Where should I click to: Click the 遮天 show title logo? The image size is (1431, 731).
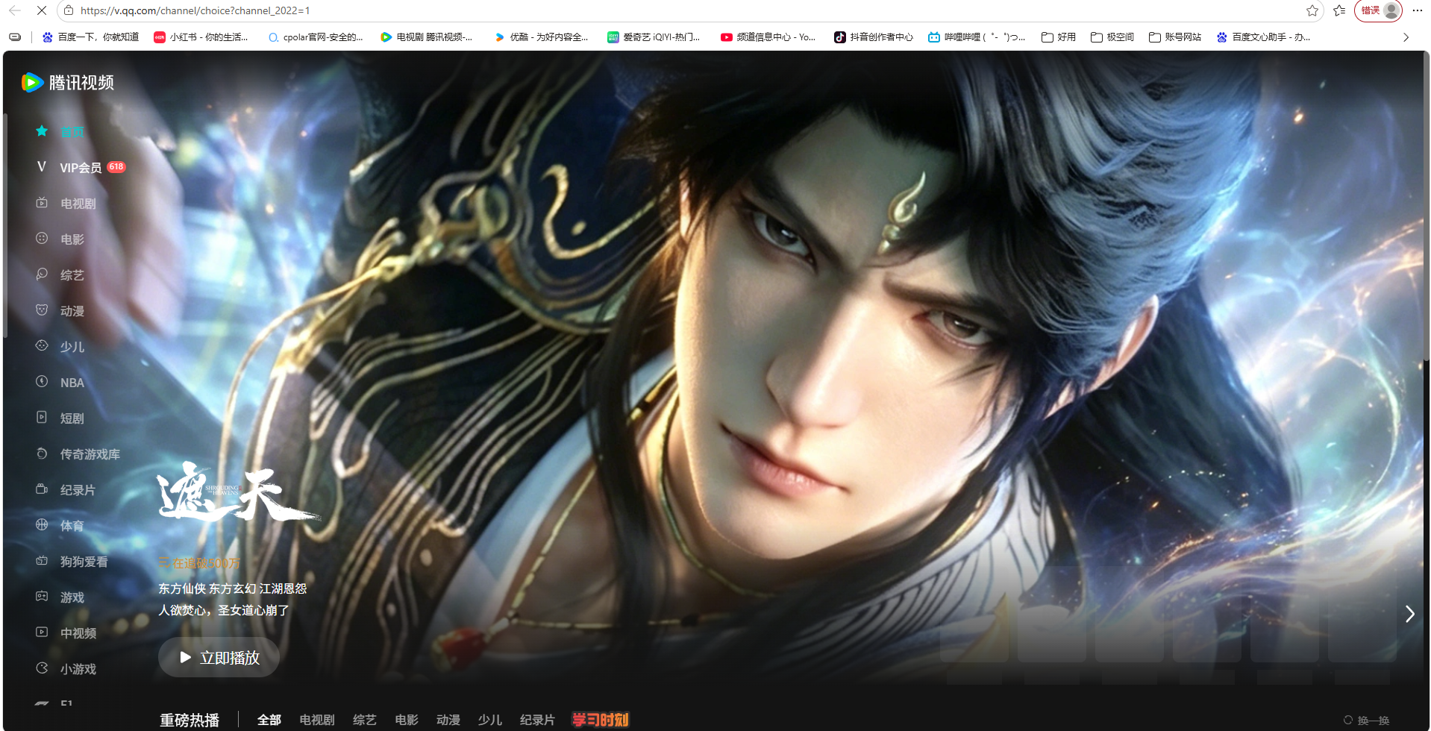pyautogui.click(x=239, y=492)
